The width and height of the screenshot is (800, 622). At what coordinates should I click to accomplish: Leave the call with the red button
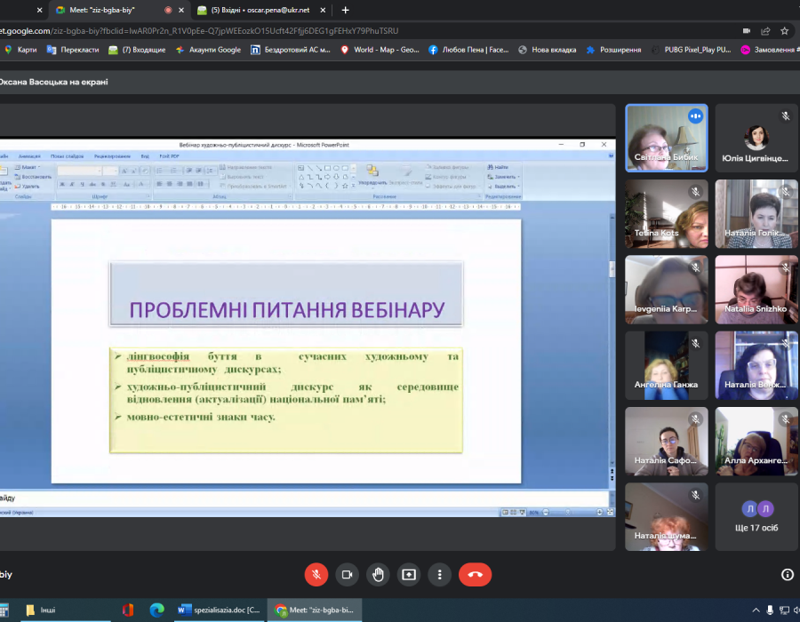475,574
